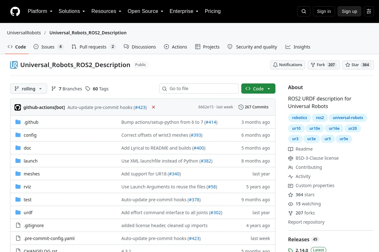Fork the repository
379x252 pixels.
(324, 65)
